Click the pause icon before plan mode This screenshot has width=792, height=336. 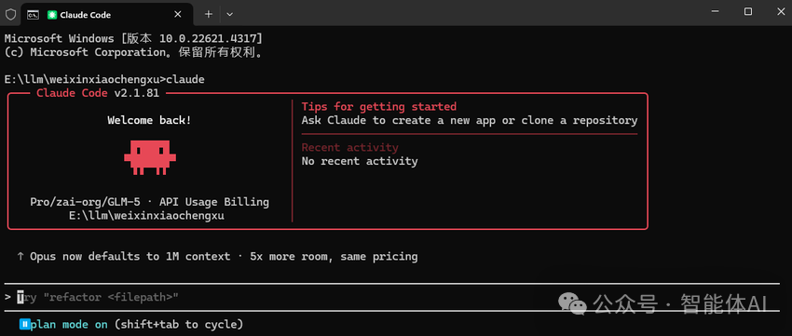coord(25,325)
